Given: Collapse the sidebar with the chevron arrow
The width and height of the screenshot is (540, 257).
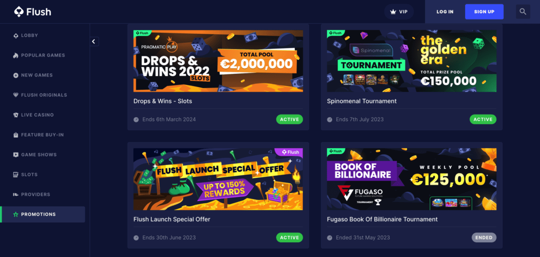Looking at the screenshot, I should tap(94, 42).
